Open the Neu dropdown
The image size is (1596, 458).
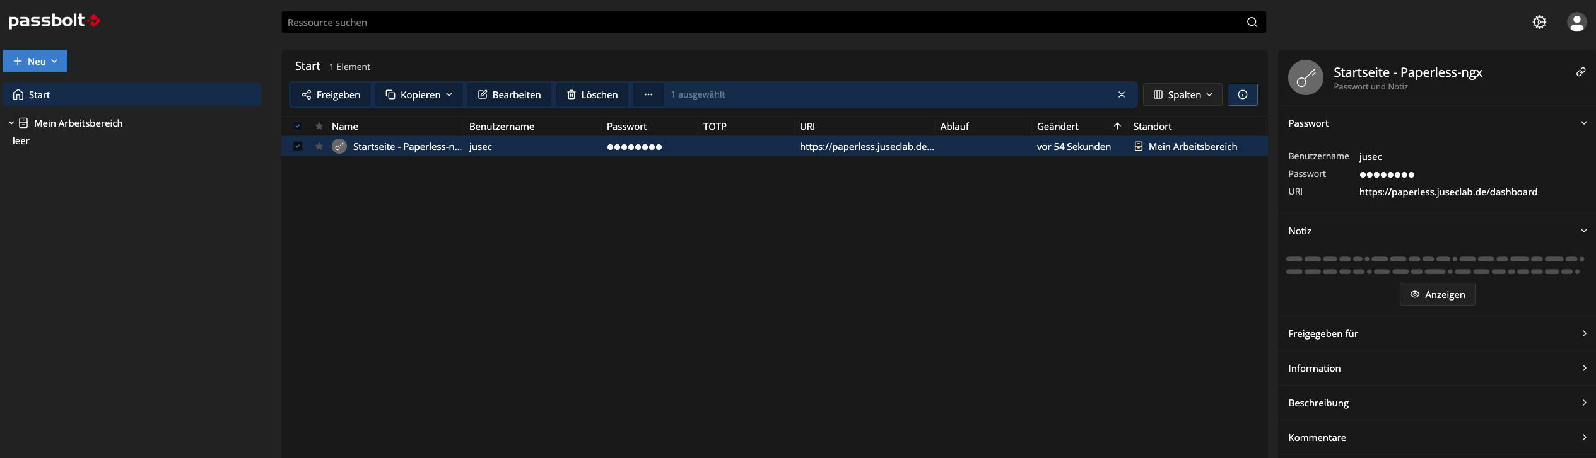coord(35,61)
